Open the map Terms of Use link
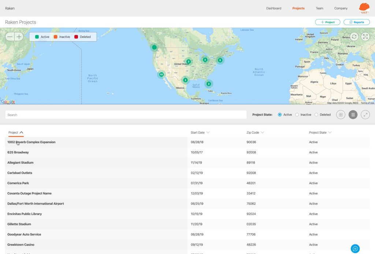Image resolution: width=375 pixels, height=254 pixels. (367, 103)
